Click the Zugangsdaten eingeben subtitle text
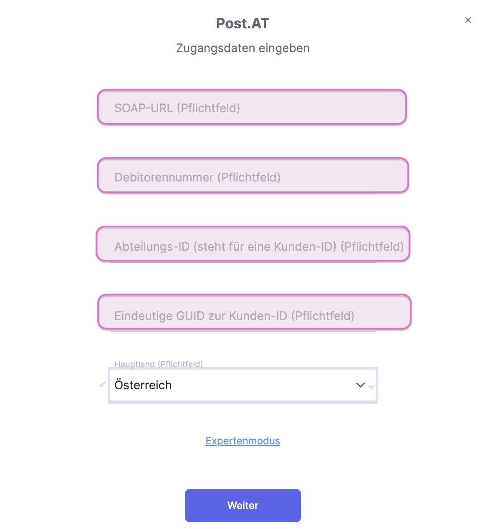This screenshot has width=485, height=529. 242,48
